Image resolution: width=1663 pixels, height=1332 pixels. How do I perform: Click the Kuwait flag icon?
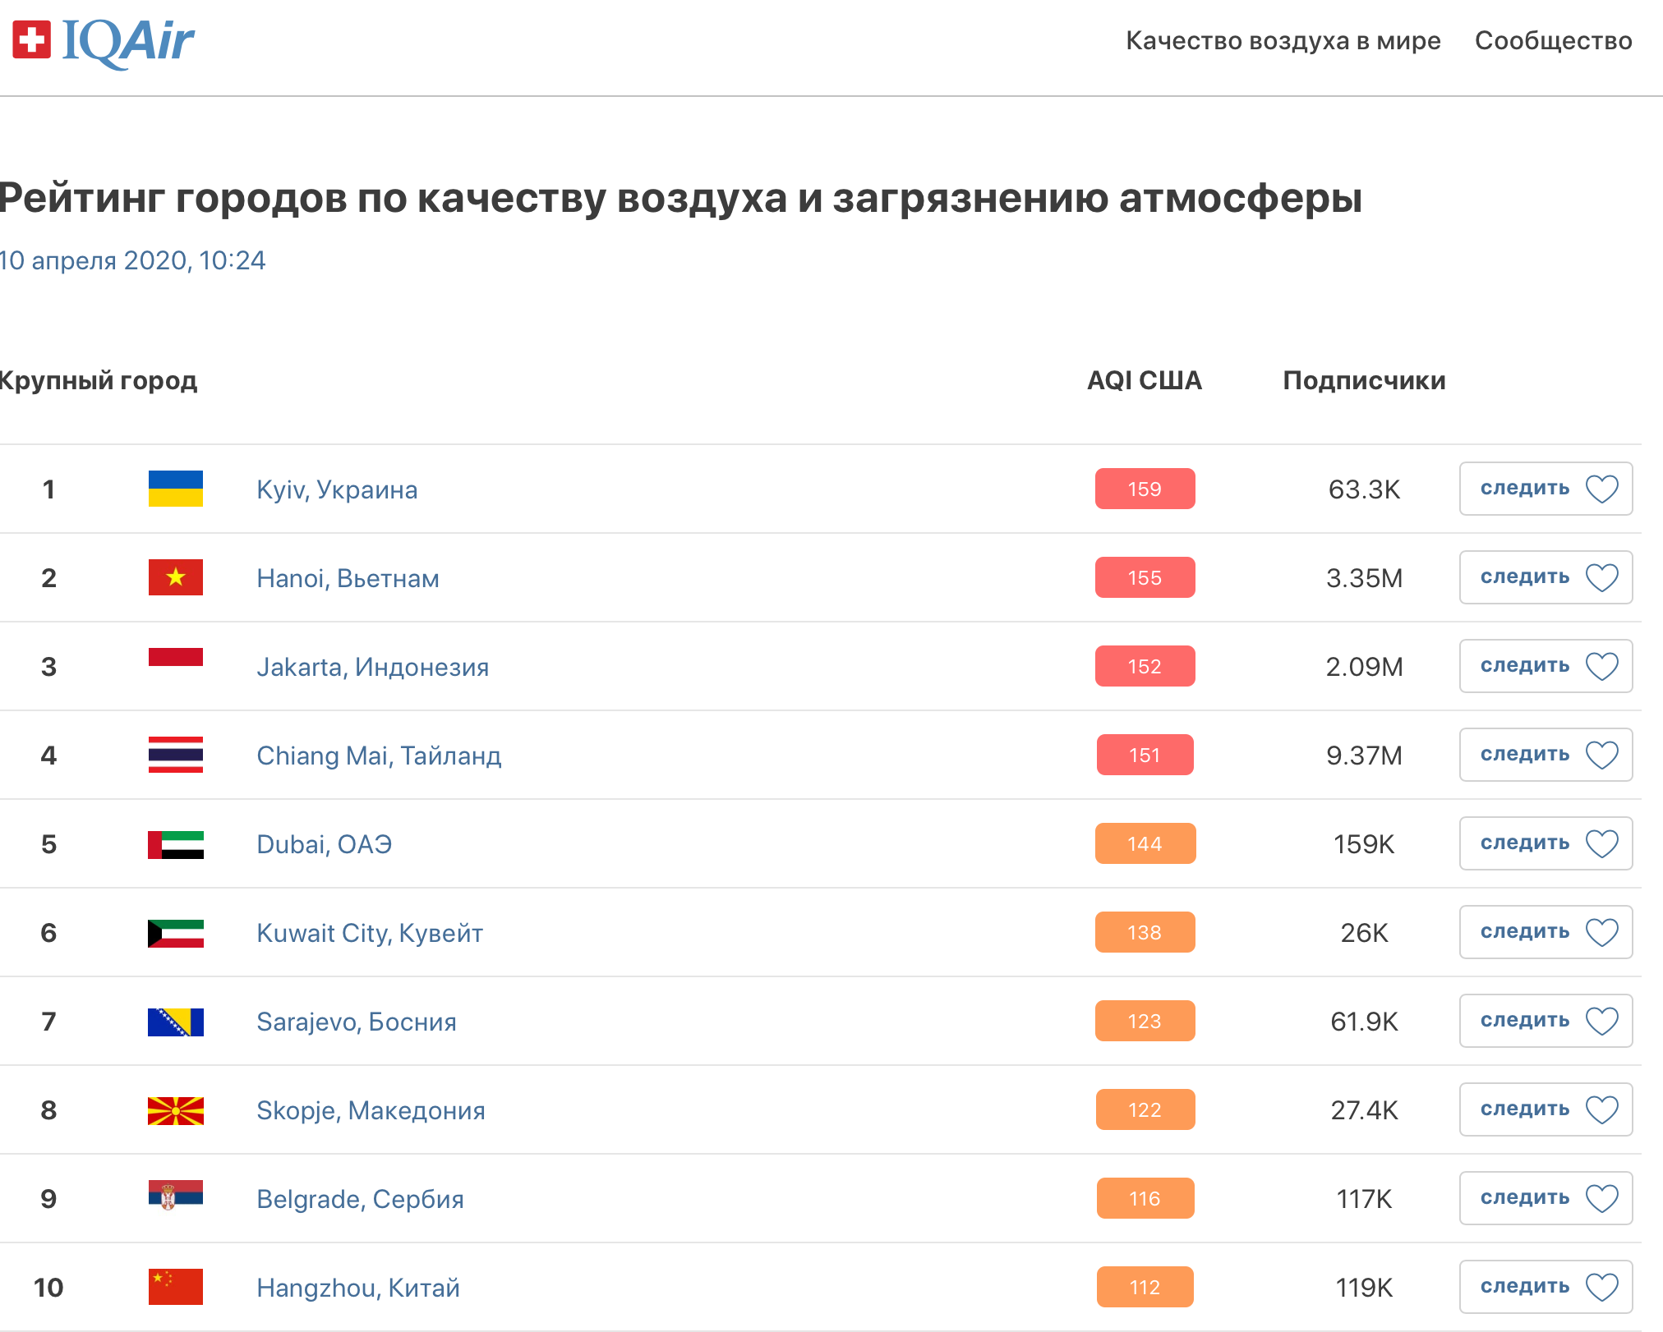click(x=175, y=933)
